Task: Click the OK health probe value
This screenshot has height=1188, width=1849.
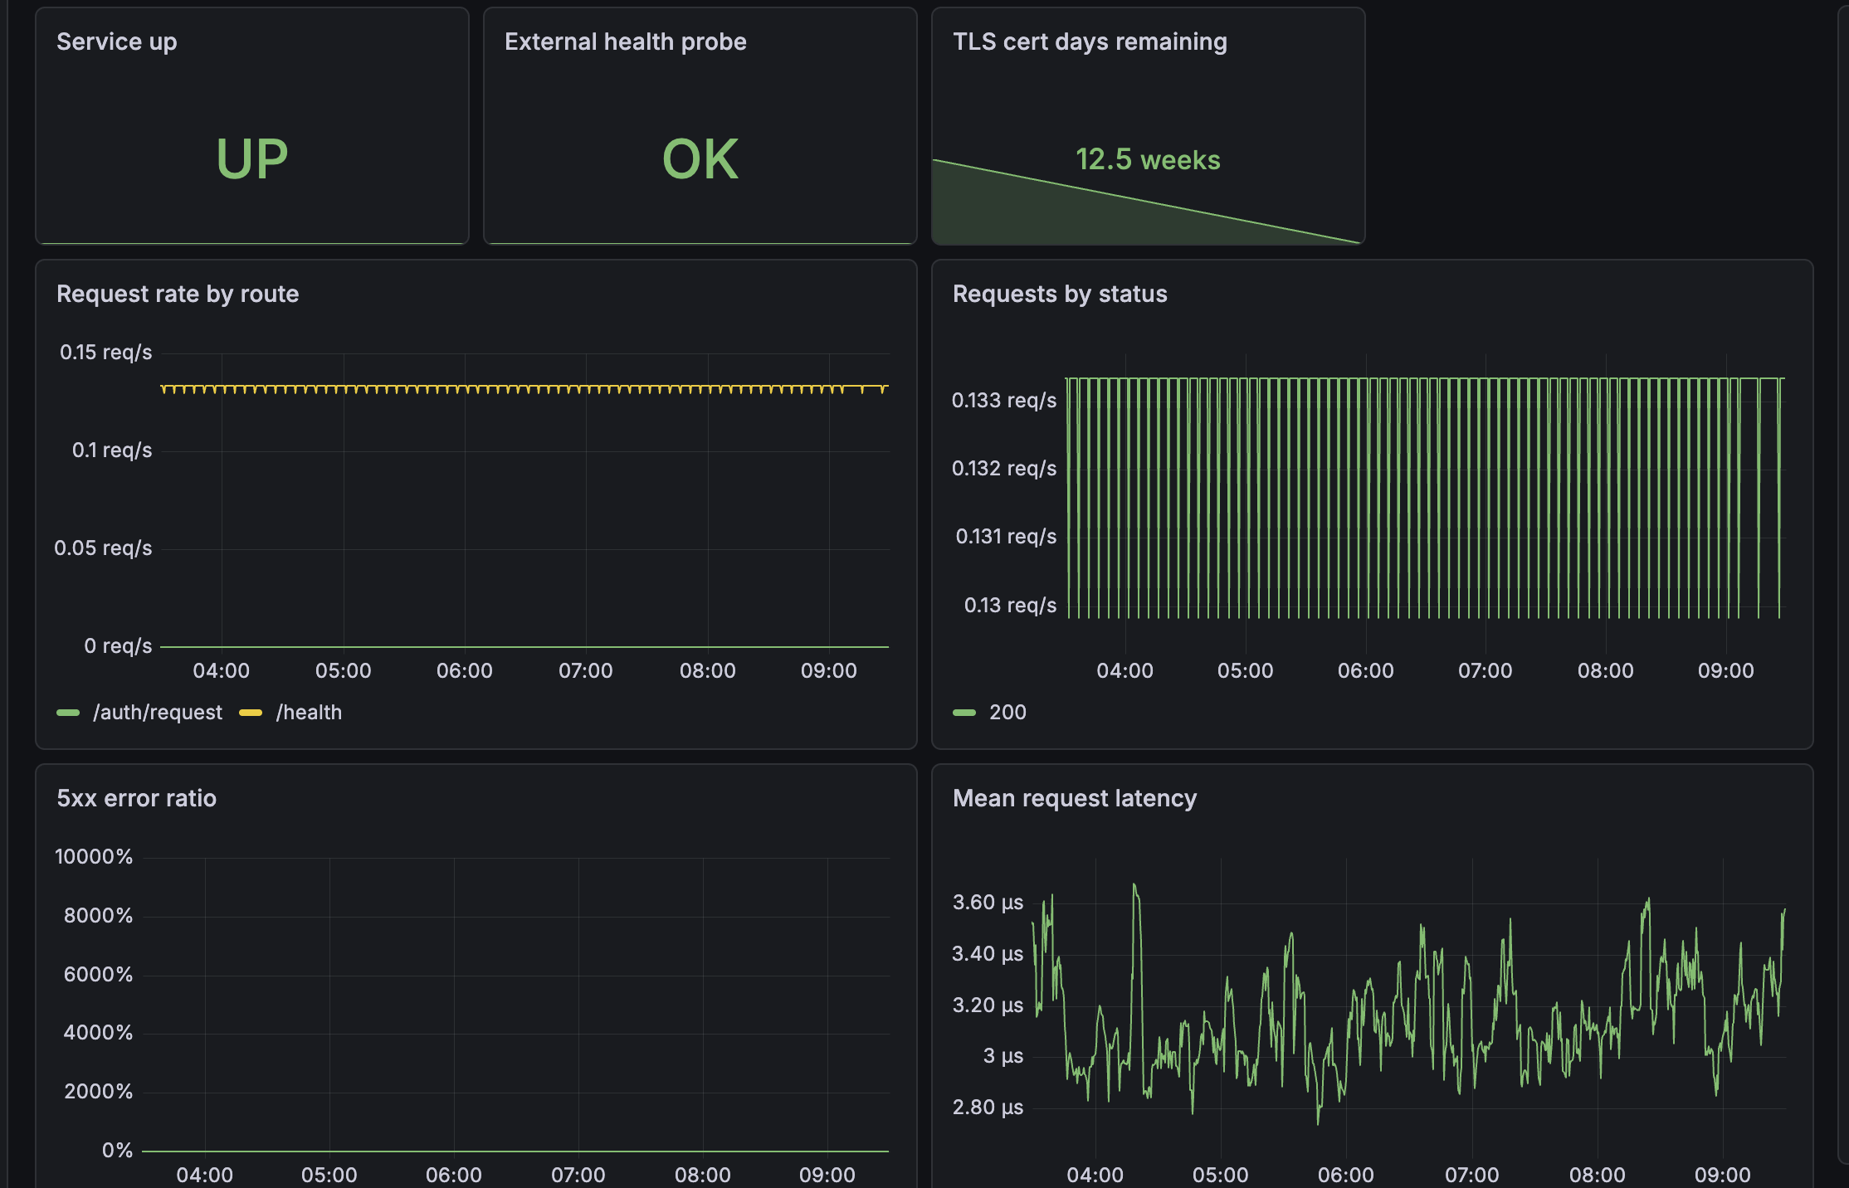Action: [700, 158]
